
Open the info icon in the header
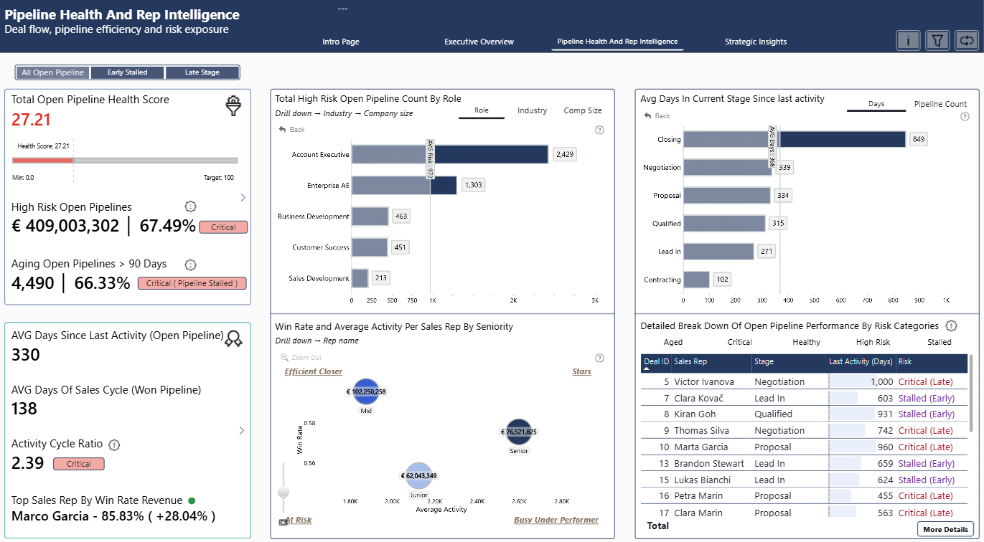(908, 41)
